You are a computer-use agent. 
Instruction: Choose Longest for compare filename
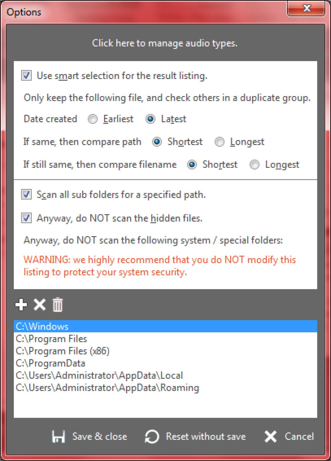[x=254, y=165]
